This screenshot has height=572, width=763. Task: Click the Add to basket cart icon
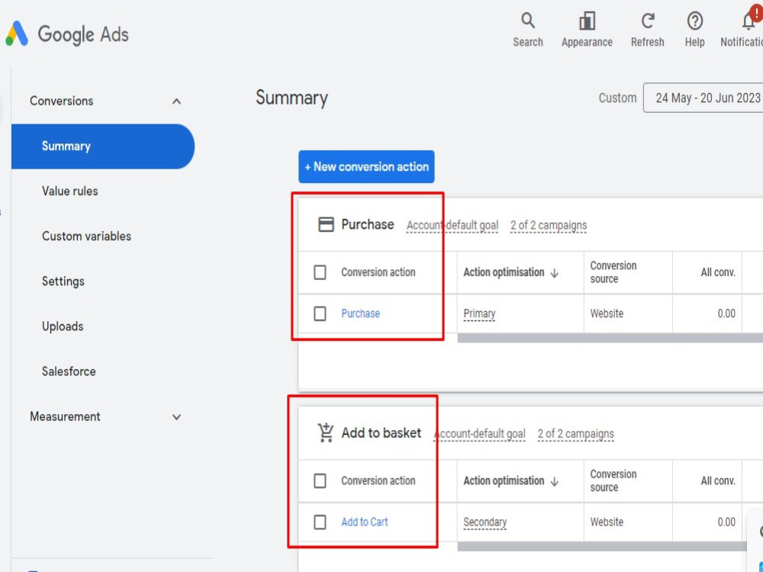click(326, 432)
